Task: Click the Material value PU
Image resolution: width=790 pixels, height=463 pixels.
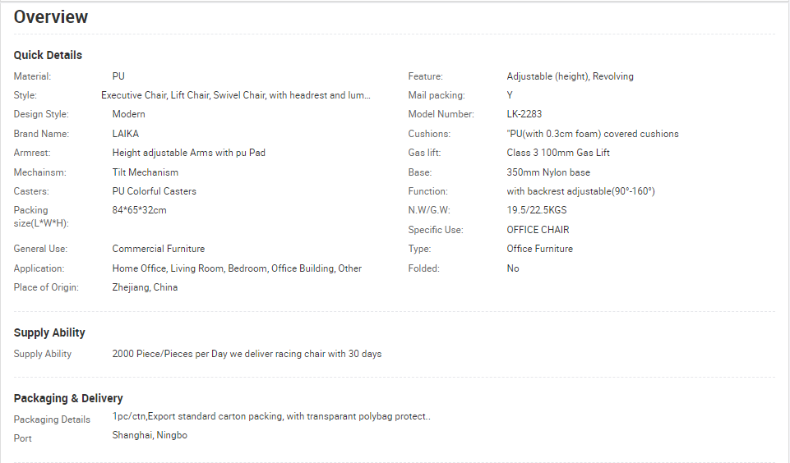Action: (118, 76)
